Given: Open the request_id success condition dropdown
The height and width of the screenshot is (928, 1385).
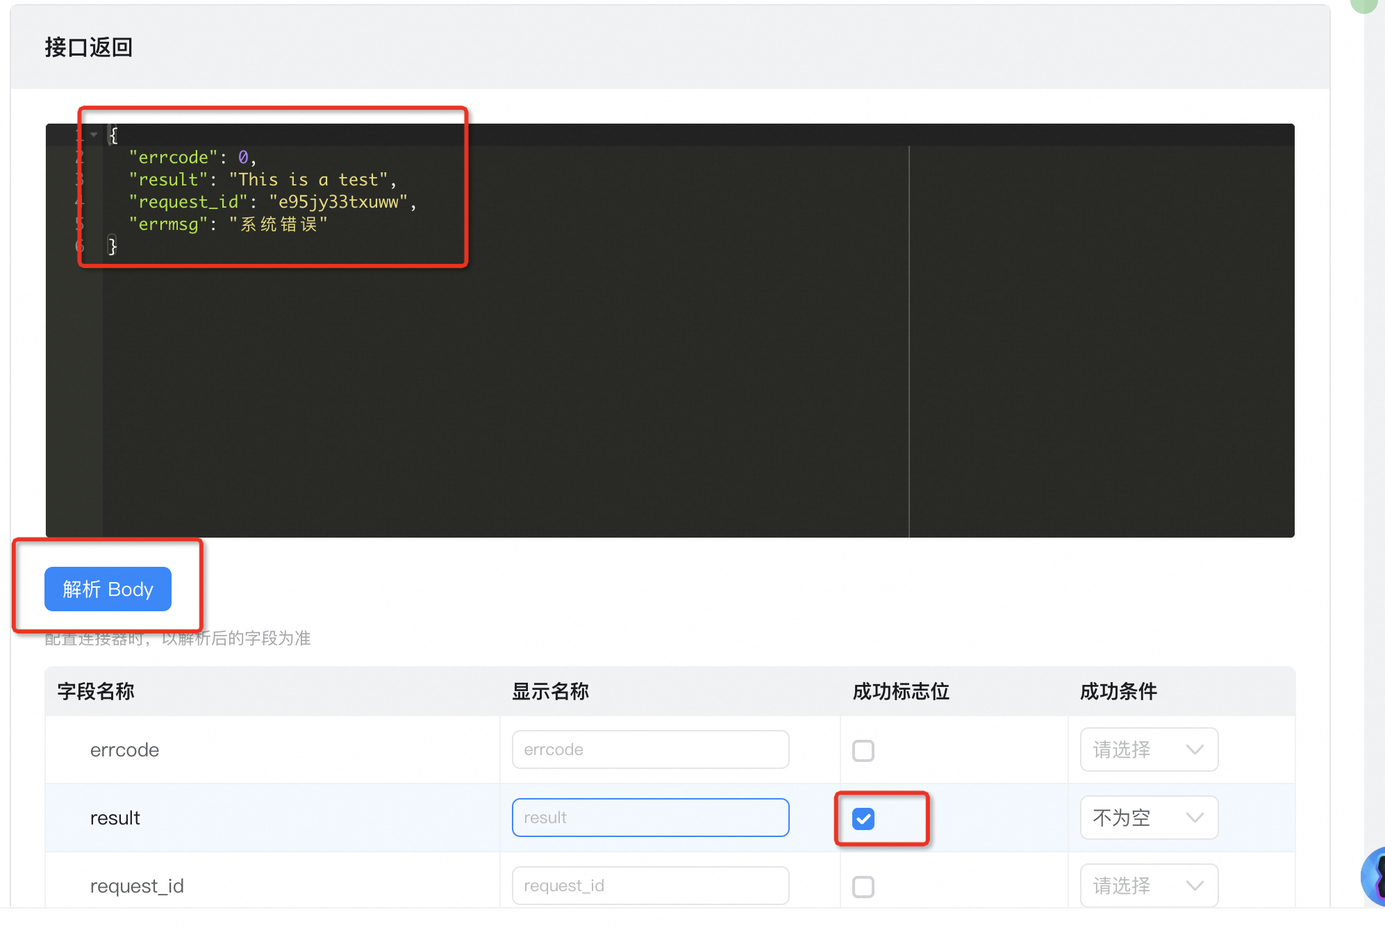Looking at the screenshot, I should pyautogui.click(x=1149, y=886).
